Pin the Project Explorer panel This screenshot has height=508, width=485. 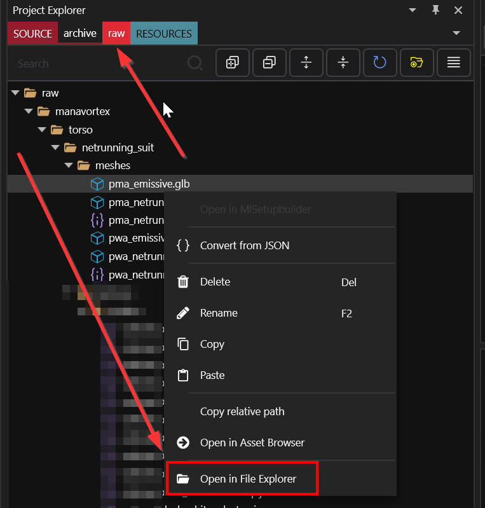point(435,10)
